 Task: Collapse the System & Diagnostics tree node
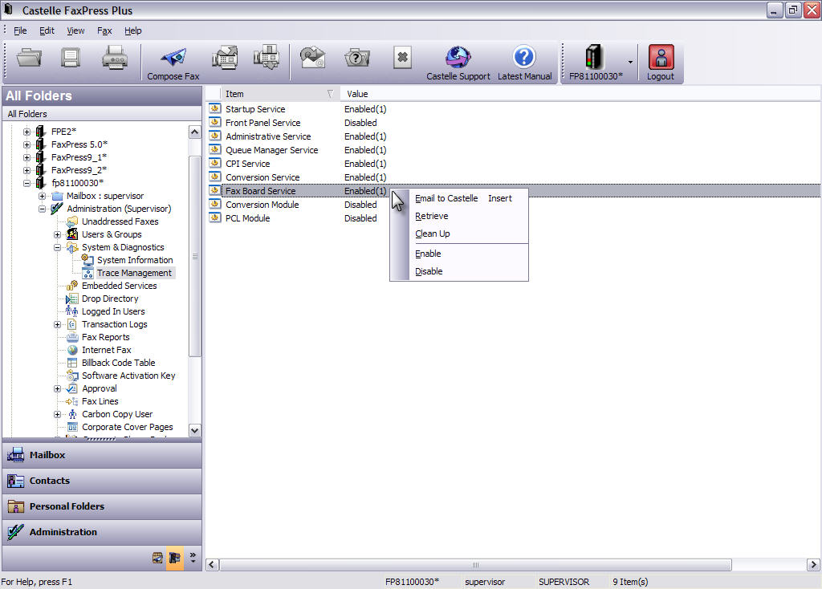pyautogui.click(x=58, y=247)
